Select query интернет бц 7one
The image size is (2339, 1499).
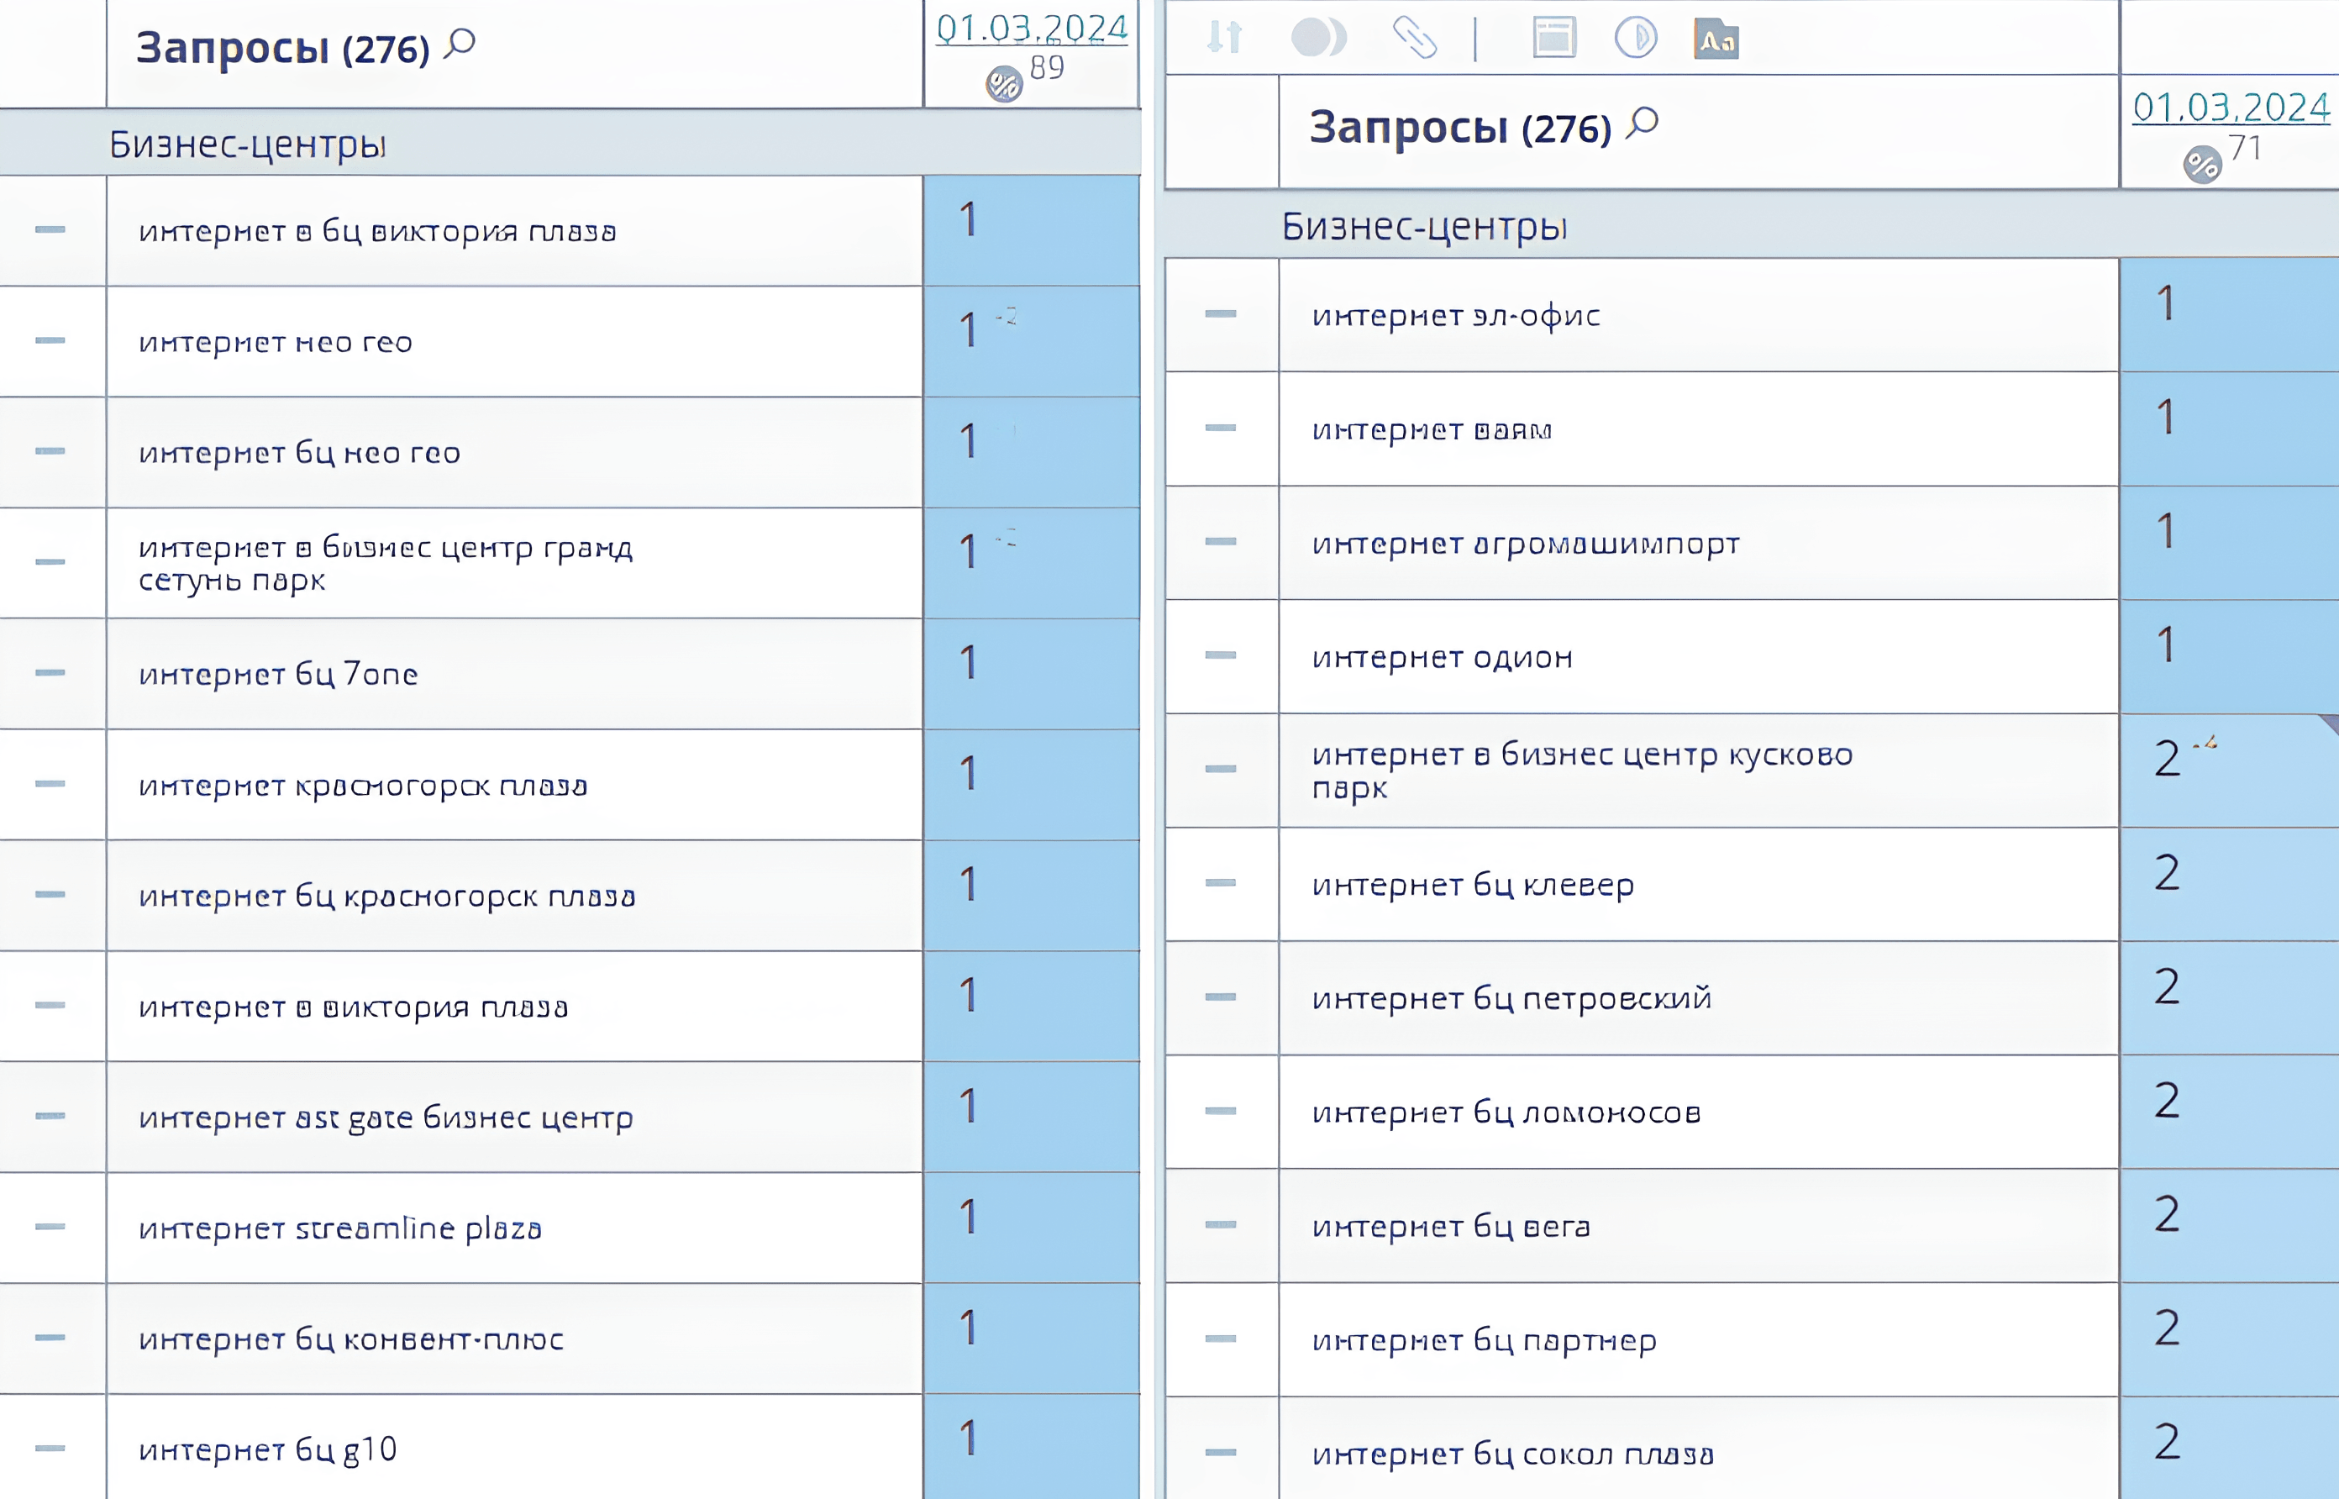click(x=278, y=674)
